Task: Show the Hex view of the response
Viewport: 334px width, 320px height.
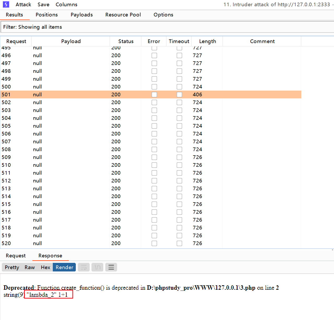Action: tap(45, 267)
